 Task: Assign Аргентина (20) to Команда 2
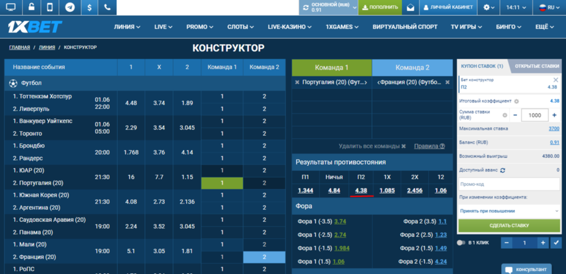click(264, 207)
